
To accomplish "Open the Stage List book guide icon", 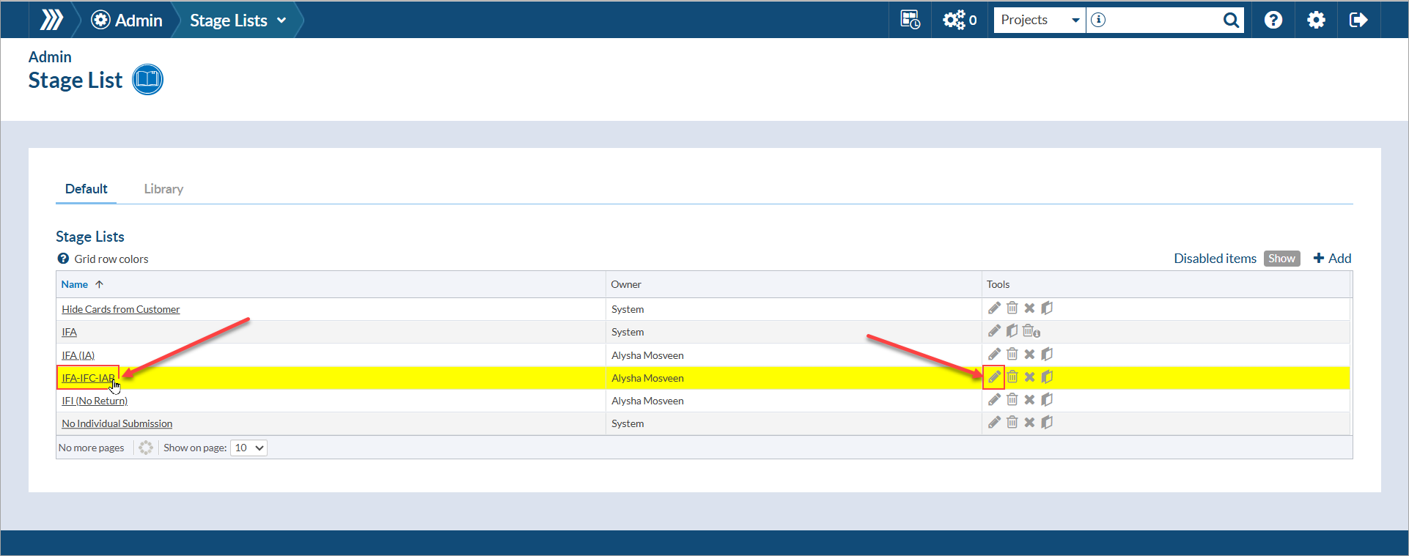I will coord(147,79).
